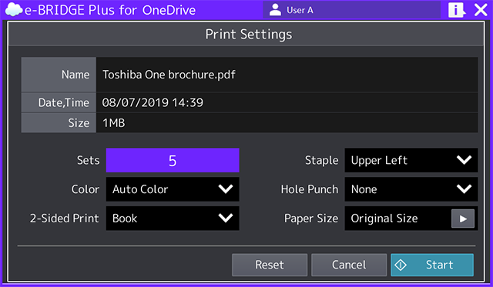The width and height of the screenshot is (493, 287).
Task: Open the Color dropdown set to Auto Color
Action: pos(173,189)
